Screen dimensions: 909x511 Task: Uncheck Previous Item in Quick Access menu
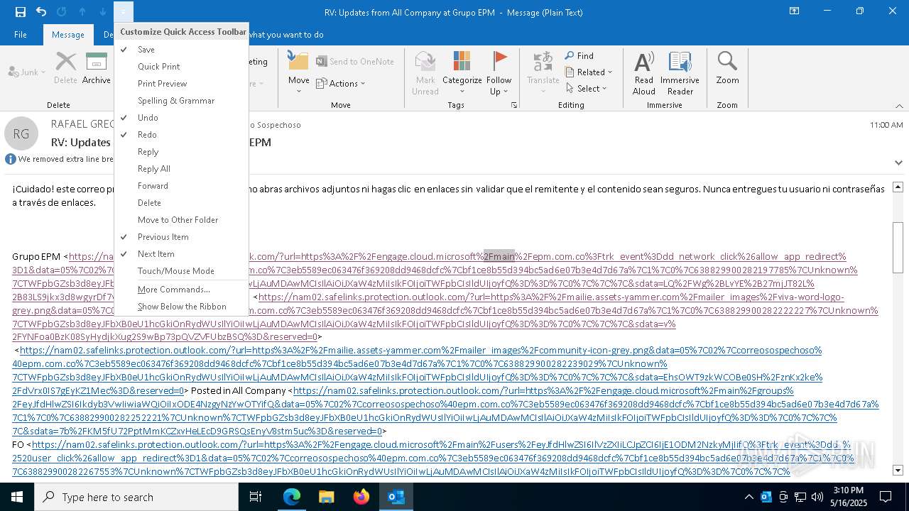click(x=182, y=237)
